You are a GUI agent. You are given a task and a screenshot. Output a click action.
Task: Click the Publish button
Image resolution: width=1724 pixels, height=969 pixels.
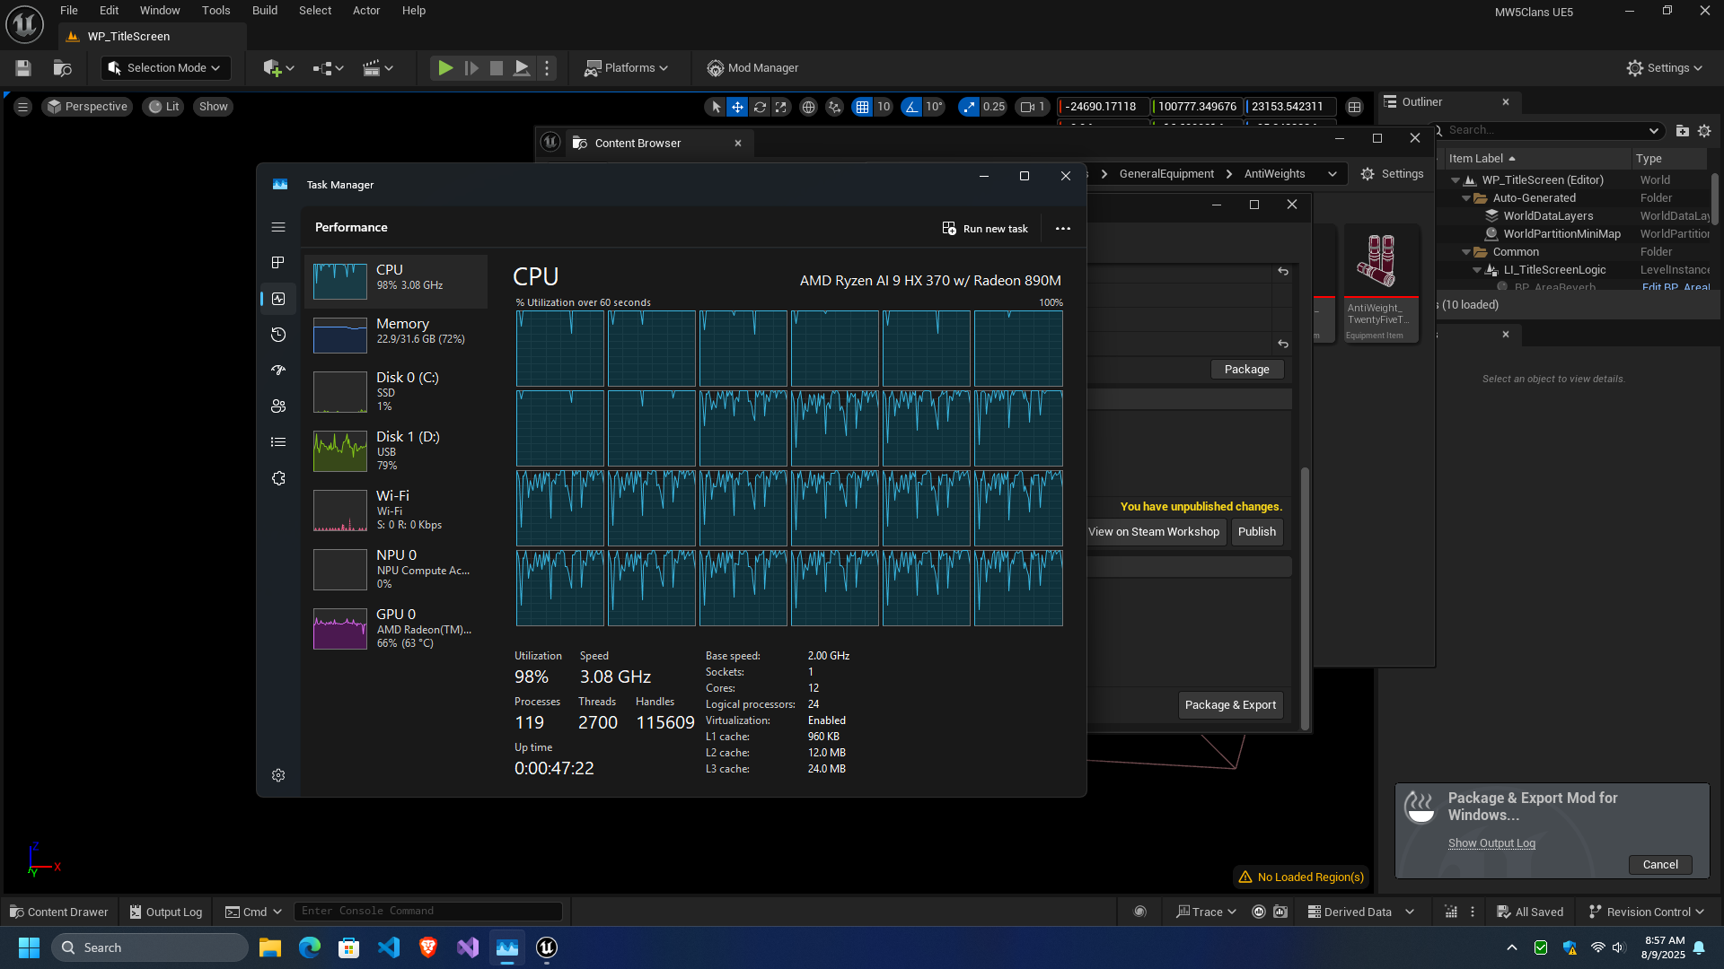(1257, 532)
